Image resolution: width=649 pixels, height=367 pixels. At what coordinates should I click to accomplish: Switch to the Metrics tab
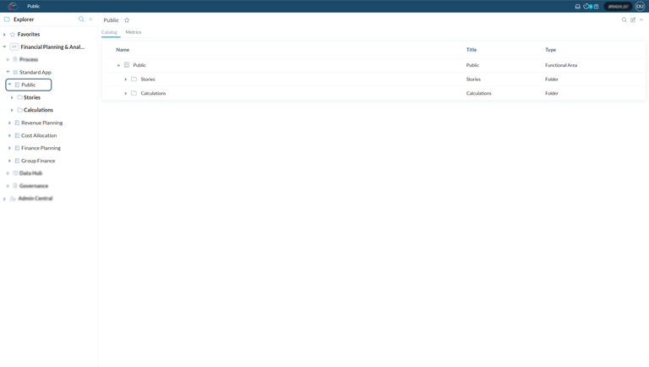coord(134,32)
